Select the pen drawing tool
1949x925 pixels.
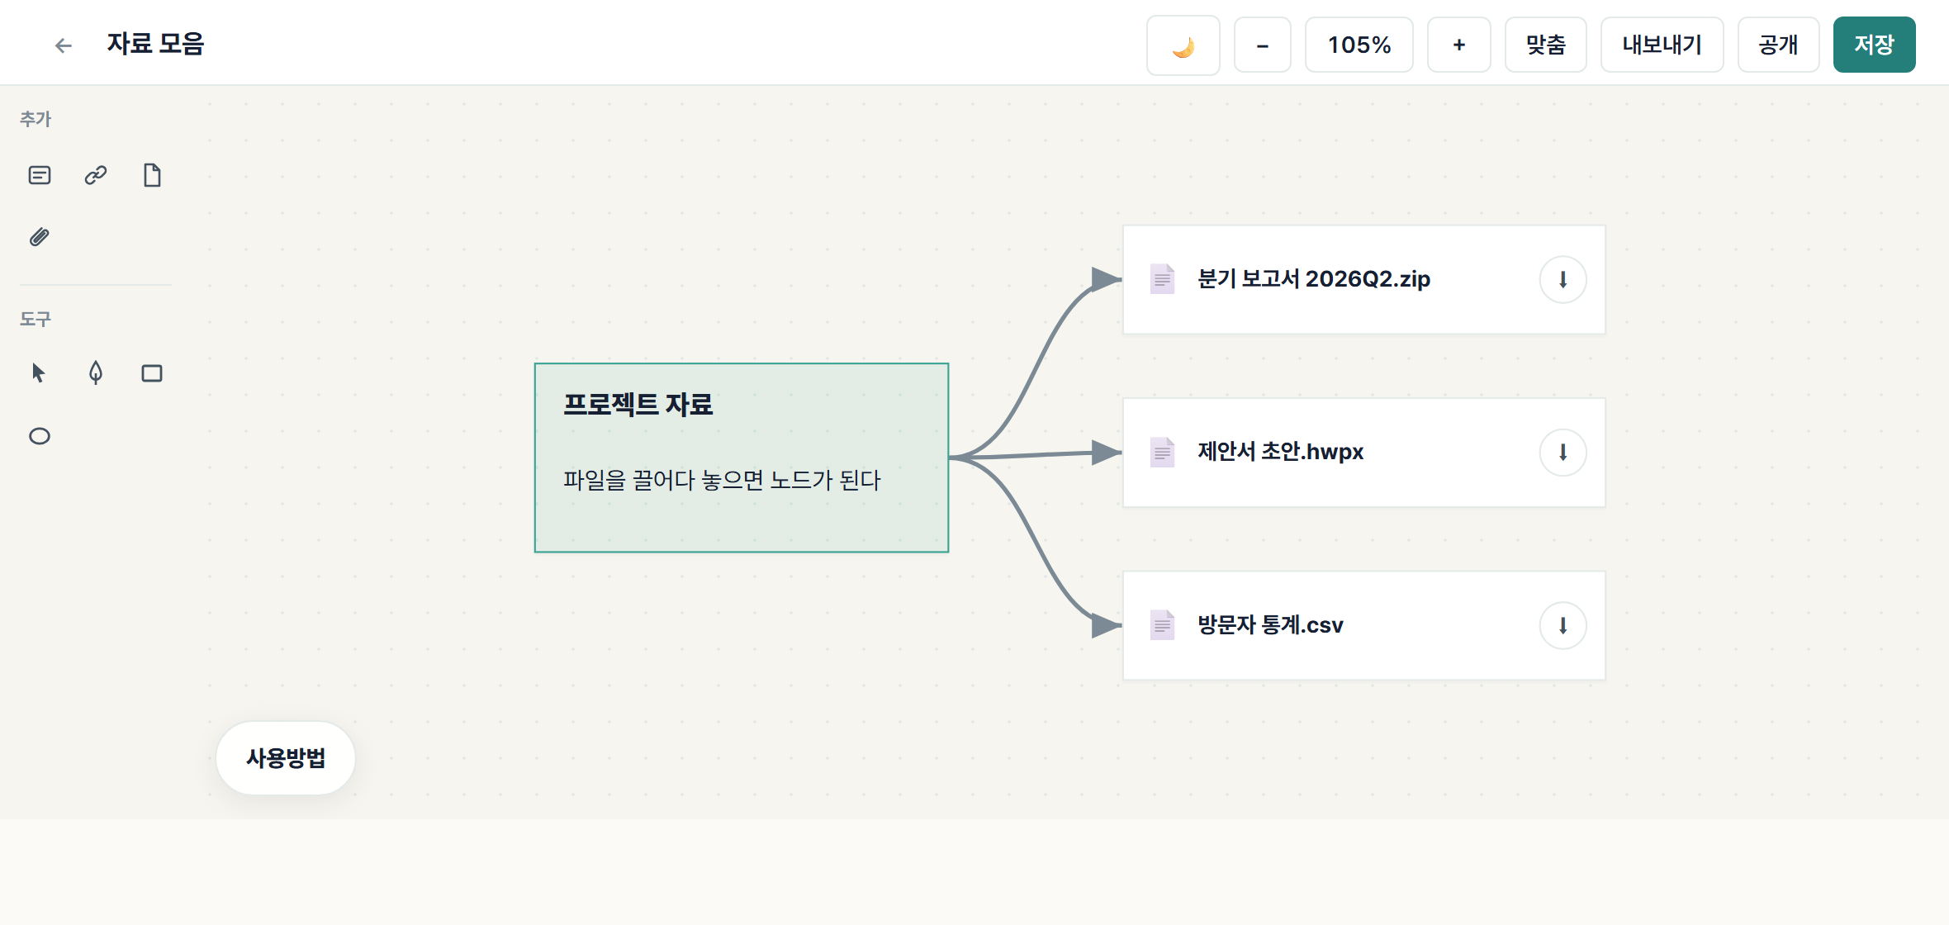point(96,373)
